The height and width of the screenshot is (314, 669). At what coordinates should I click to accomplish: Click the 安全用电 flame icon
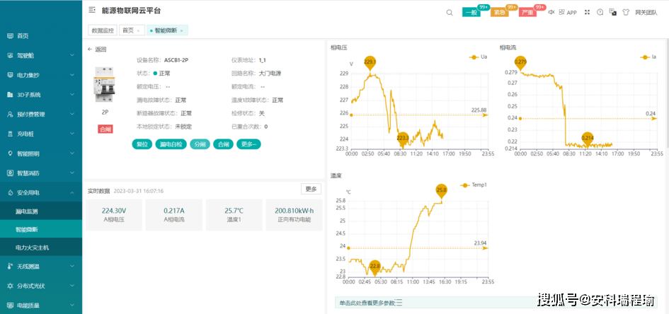(11, 193)
